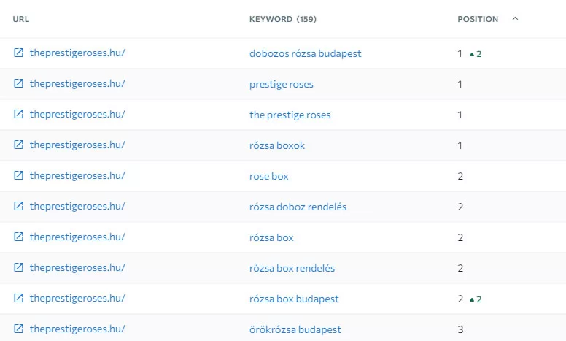Viewport: 566px width, 341px height.
Task: Click external link icon in rose box row
Action: pos(18,175)
